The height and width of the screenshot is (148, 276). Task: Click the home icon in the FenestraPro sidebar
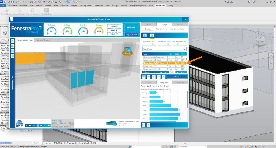(12, 41)
